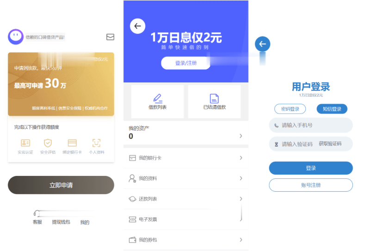Click the 获取验证码 link

(x=330, y=144)
